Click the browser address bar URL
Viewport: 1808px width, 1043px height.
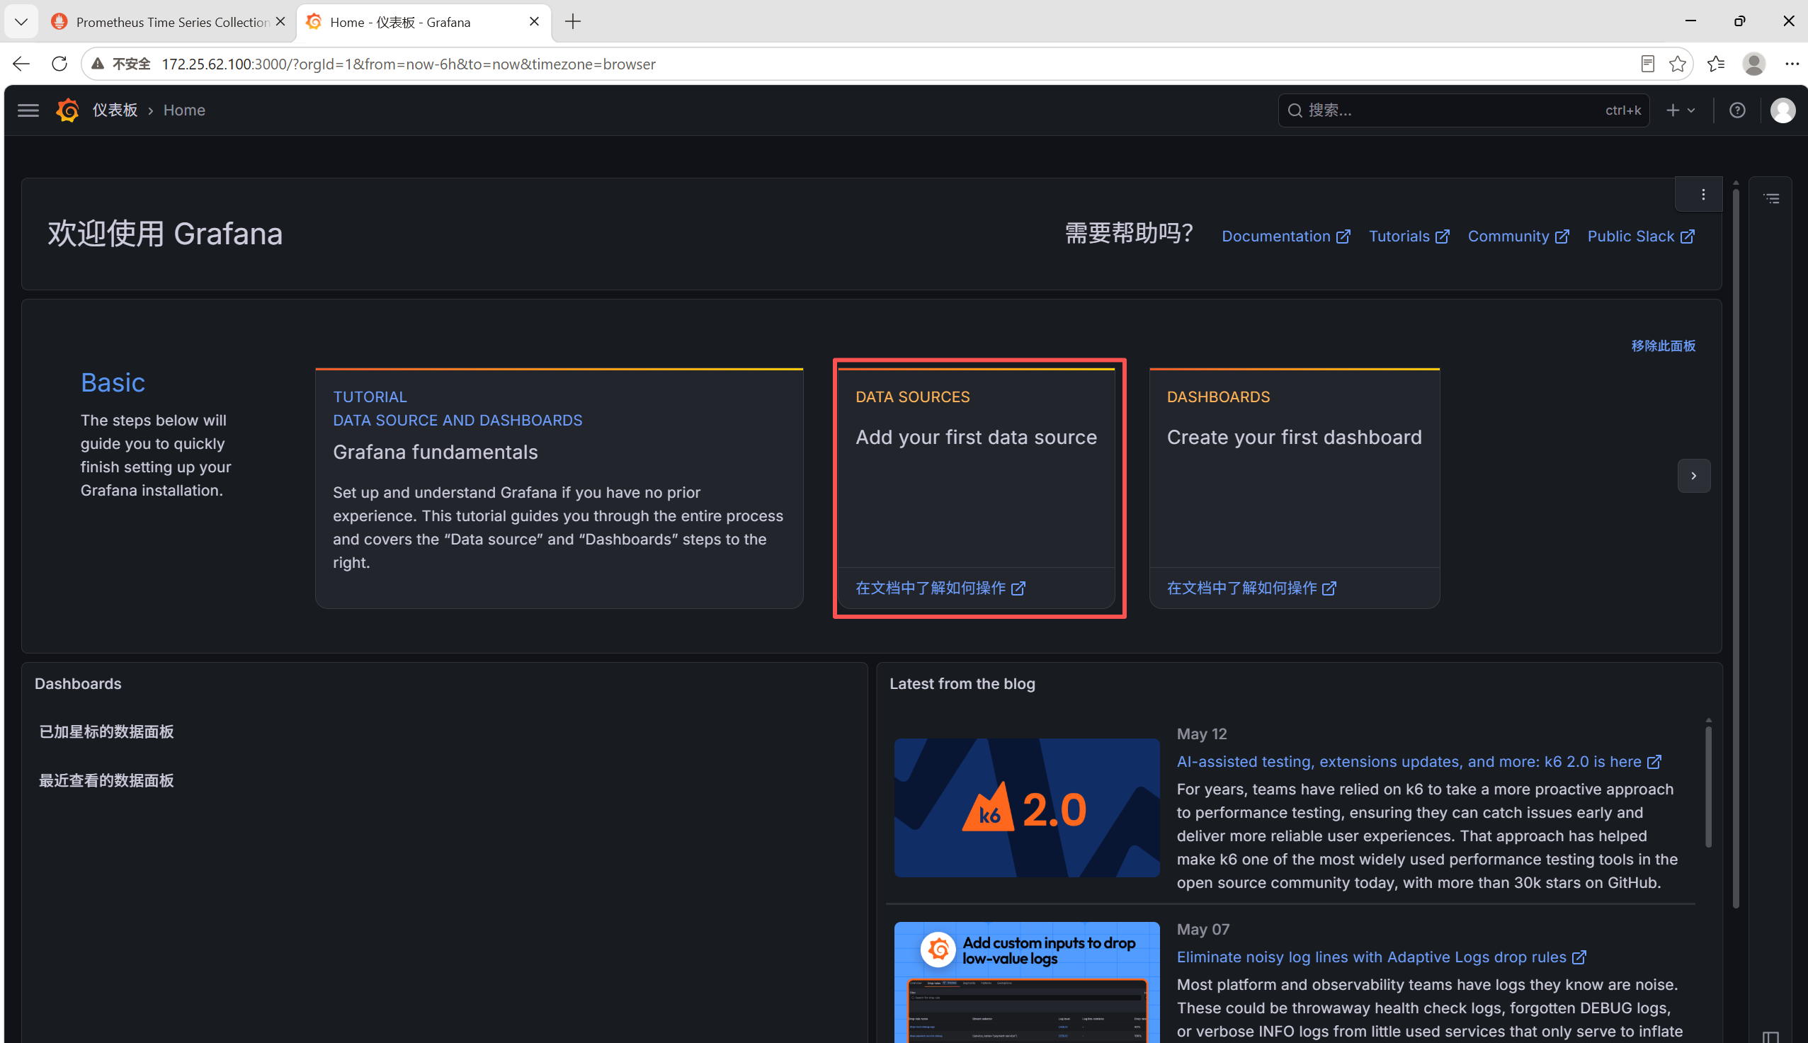tap(409, 64)
